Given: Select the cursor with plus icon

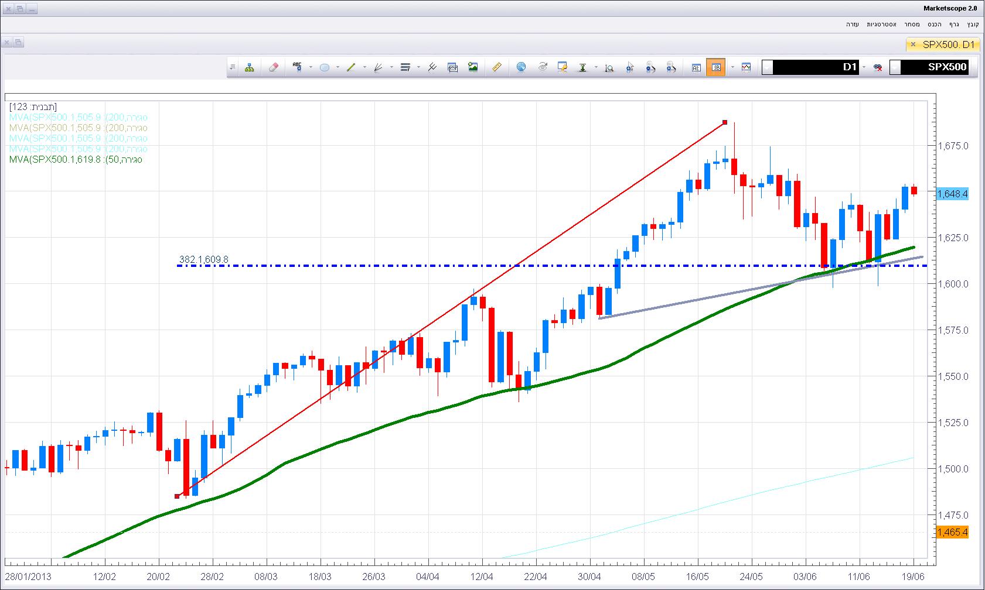Looking at the screenshot, I should [x=630, y=67].
